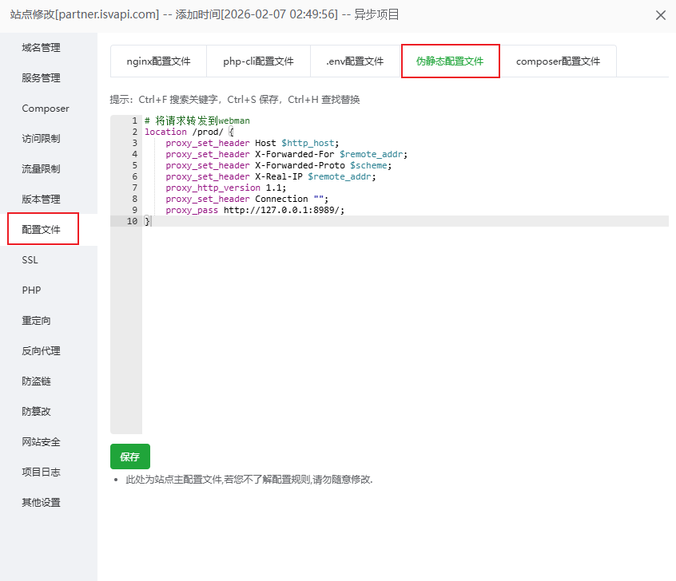This screenshot has height=581, width=676.
Task: Select 版本管理 in the sidebar
Action: coord(41,200)
